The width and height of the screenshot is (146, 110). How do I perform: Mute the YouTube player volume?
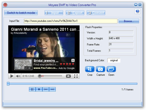[18, 76]
